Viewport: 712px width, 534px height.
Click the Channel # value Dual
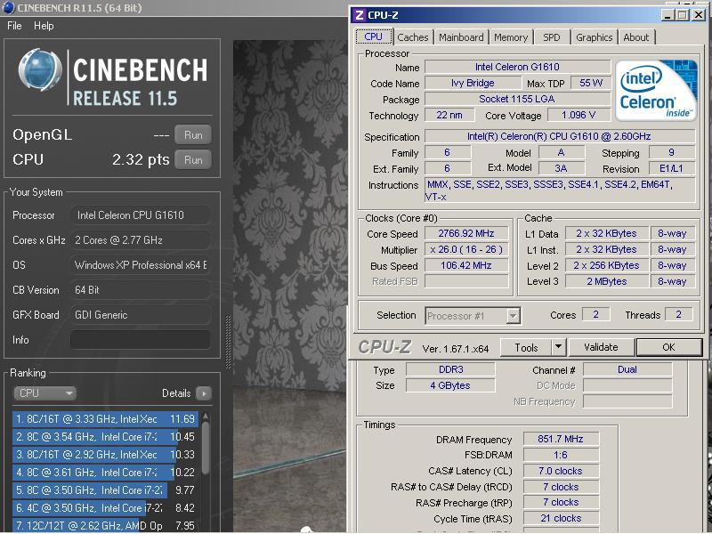627,369
